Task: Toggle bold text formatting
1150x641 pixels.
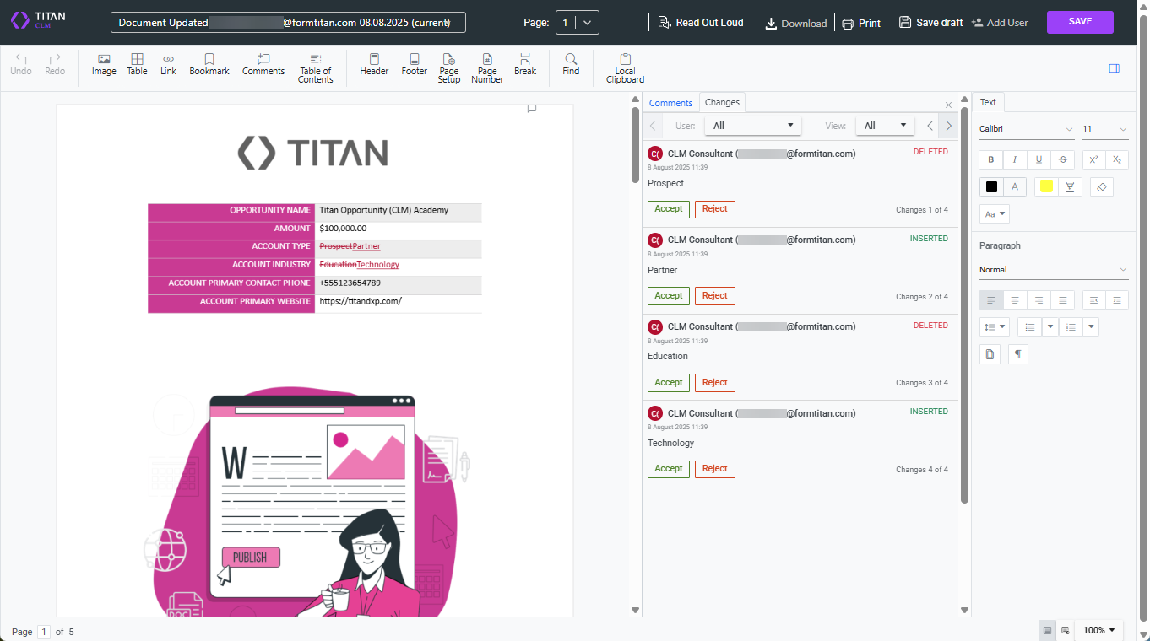Action: [990, 159]
